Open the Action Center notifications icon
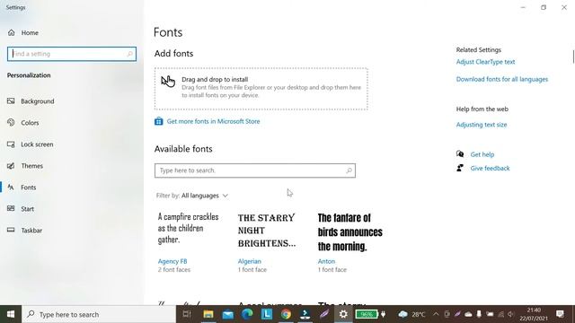The height and width of the screenshot is (323, 575). pos(560,314)
